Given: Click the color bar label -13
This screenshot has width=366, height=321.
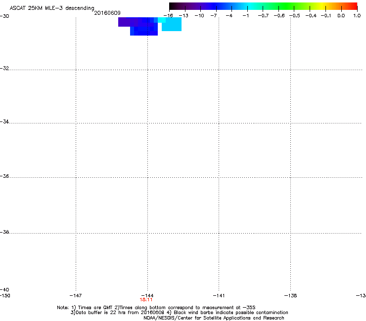Looking at the screenshot, I should (183, 16).
